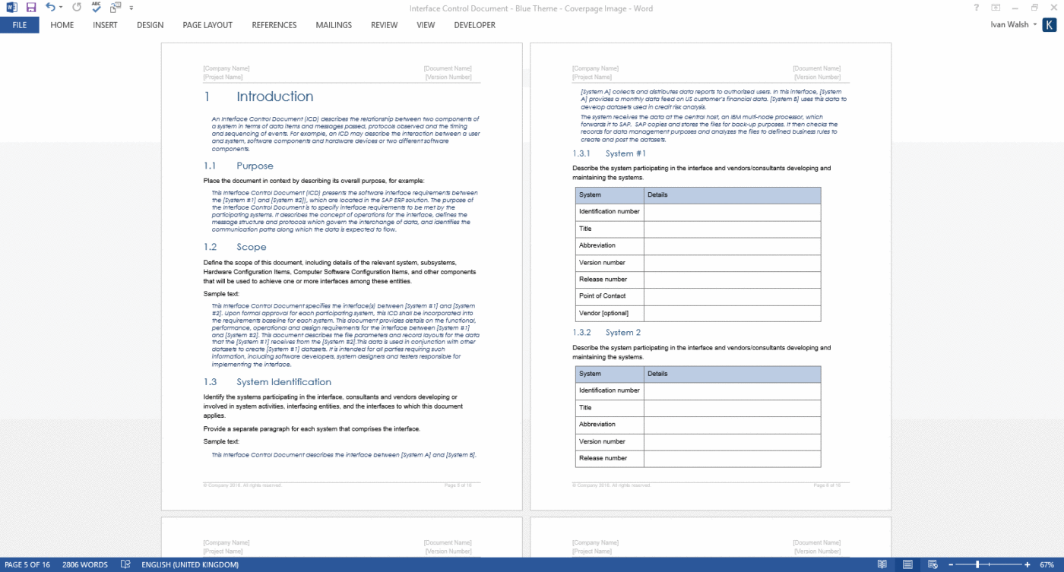Switch to the MAILINGS ribbon tab
This screenshot has height=572, width=1064.
click(334, 25)
